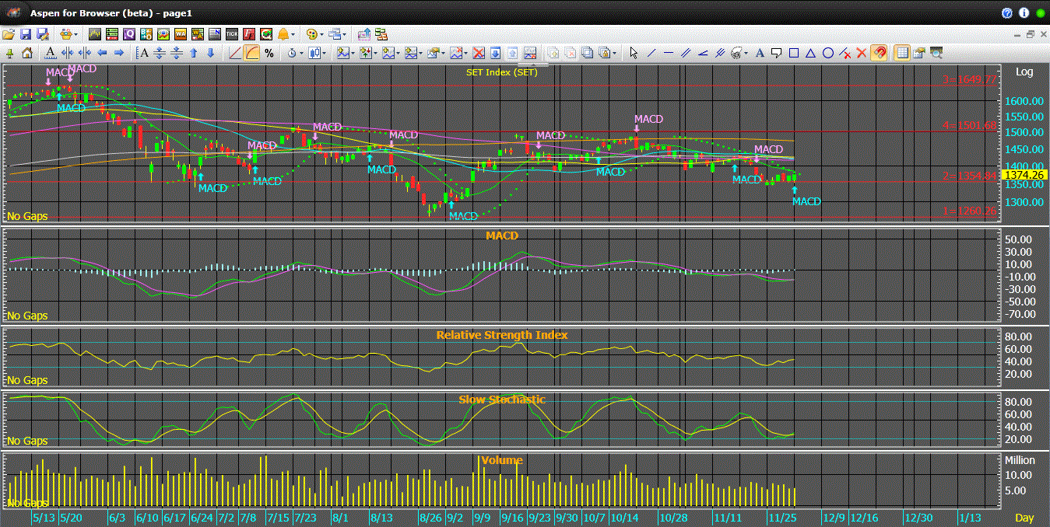The image size is (1050, 527).
Task: Click the info icon in title bar
Action: (1024, 13)
